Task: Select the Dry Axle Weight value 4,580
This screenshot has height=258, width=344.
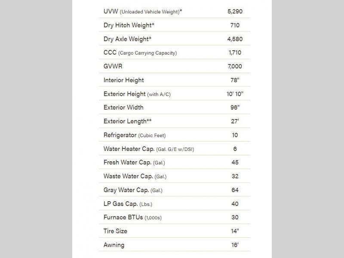Action: (x=235, y=39)
